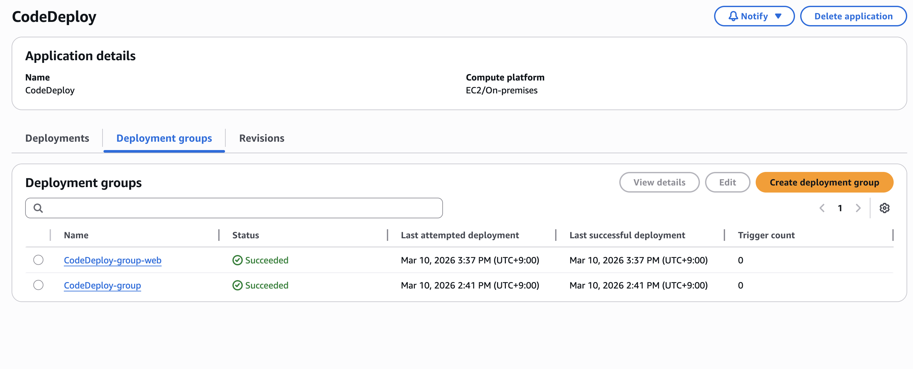Viewport: 913px width, 369px height.
Task: Click the search magnifier icon
Action: pos(38,208)
